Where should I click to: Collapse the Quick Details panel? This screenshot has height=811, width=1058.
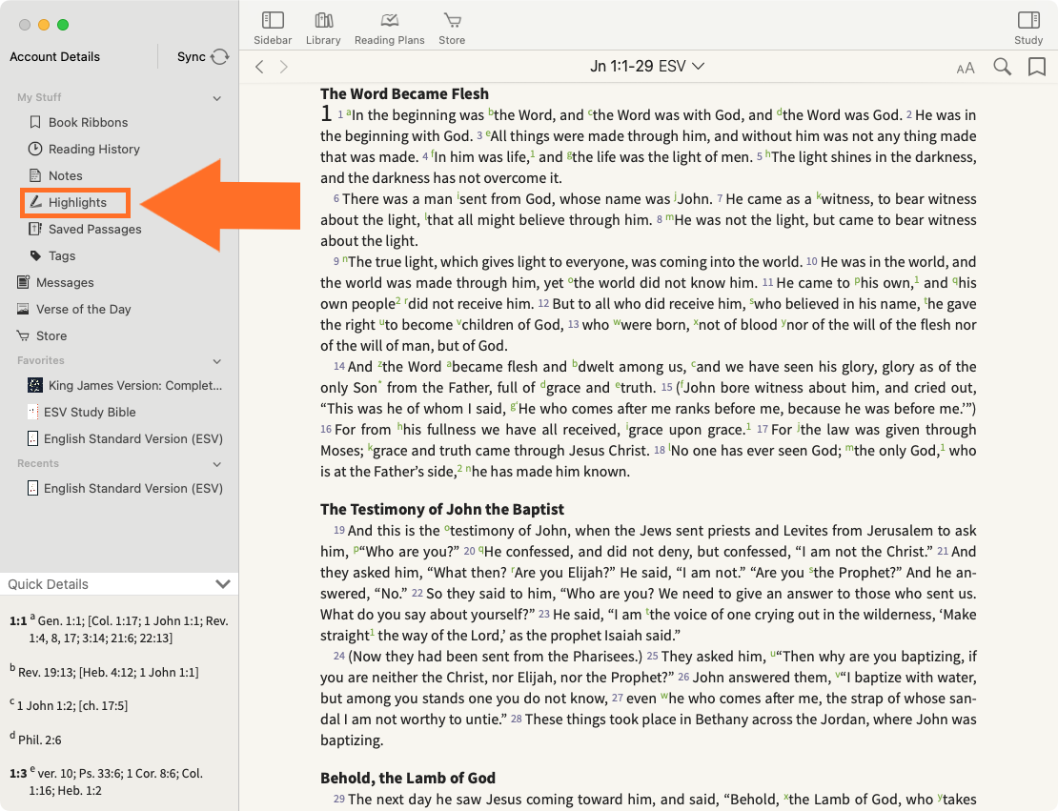point(223,584)
